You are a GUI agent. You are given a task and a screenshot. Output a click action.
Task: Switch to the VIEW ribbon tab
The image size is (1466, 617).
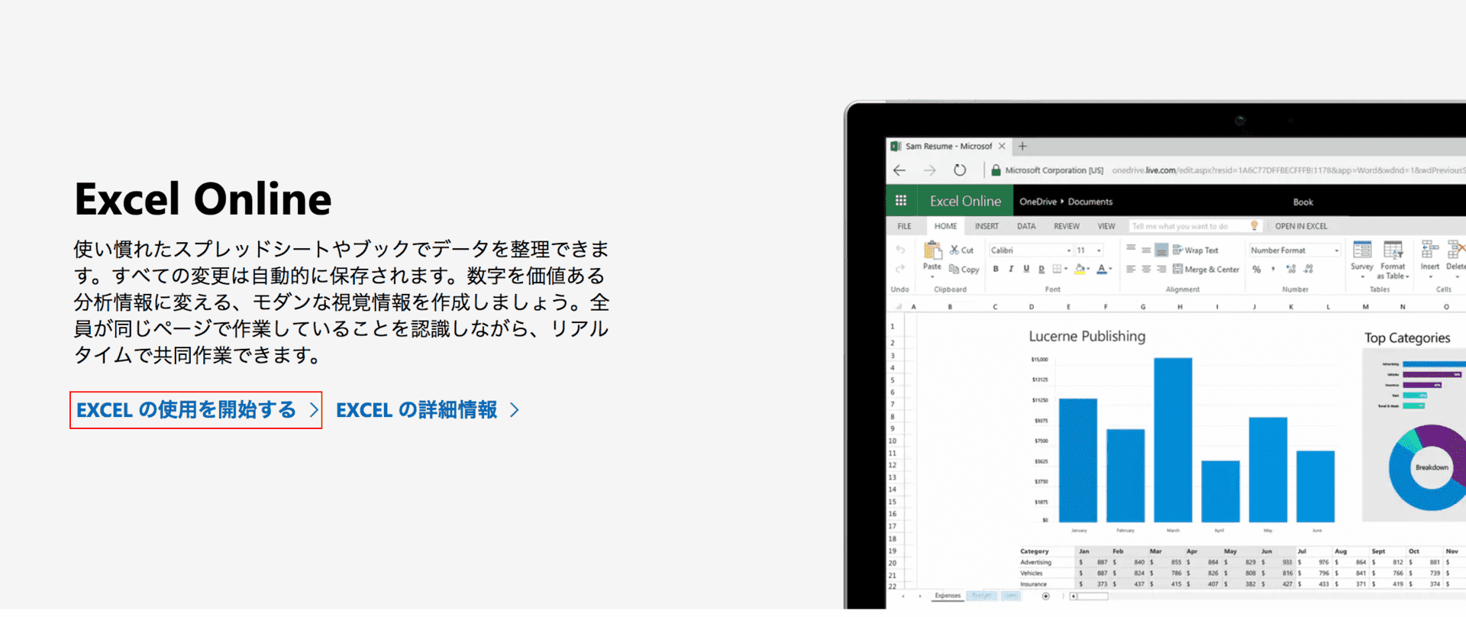pyautogui.click(x=1106, y=226)
